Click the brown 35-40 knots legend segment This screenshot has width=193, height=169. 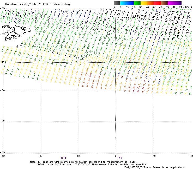click(x=164, y=3)
